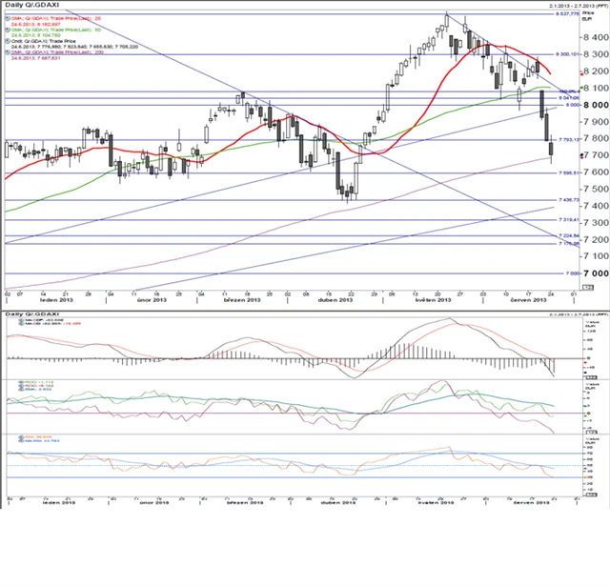Click the MACD line legend icon
Image resolution: width=610 pixels, height=586 pixels.
coord(21,320)
